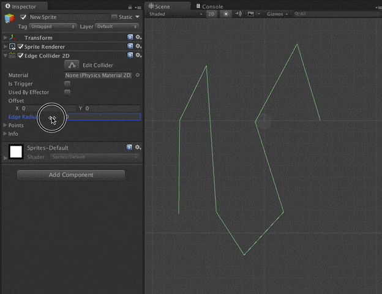Viewport: 382px width, 294px height.
Task: Enable the Used By Effector checkbox
Action: click(67, 92)
